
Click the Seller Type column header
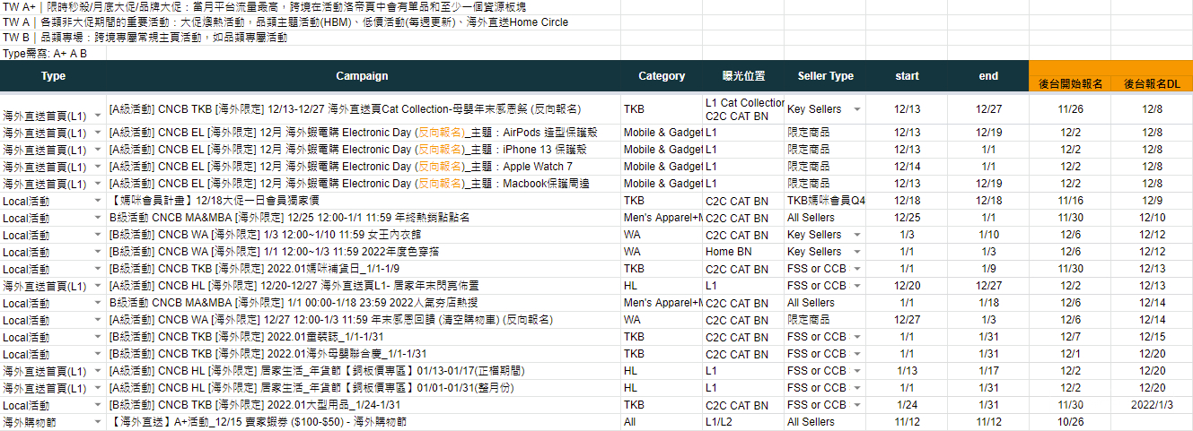[x=825, y=76]
